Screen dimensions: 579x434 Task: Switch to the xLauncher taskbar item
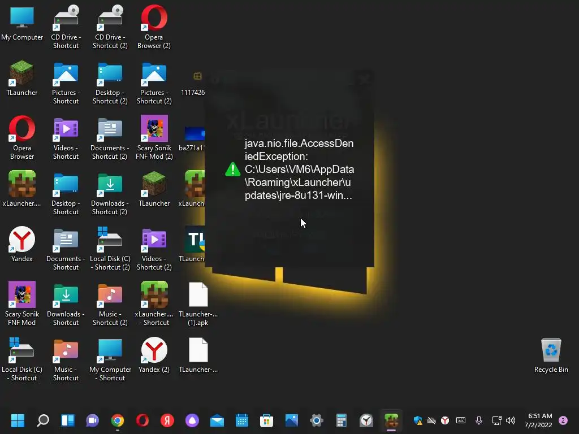(x=391, y=420)
